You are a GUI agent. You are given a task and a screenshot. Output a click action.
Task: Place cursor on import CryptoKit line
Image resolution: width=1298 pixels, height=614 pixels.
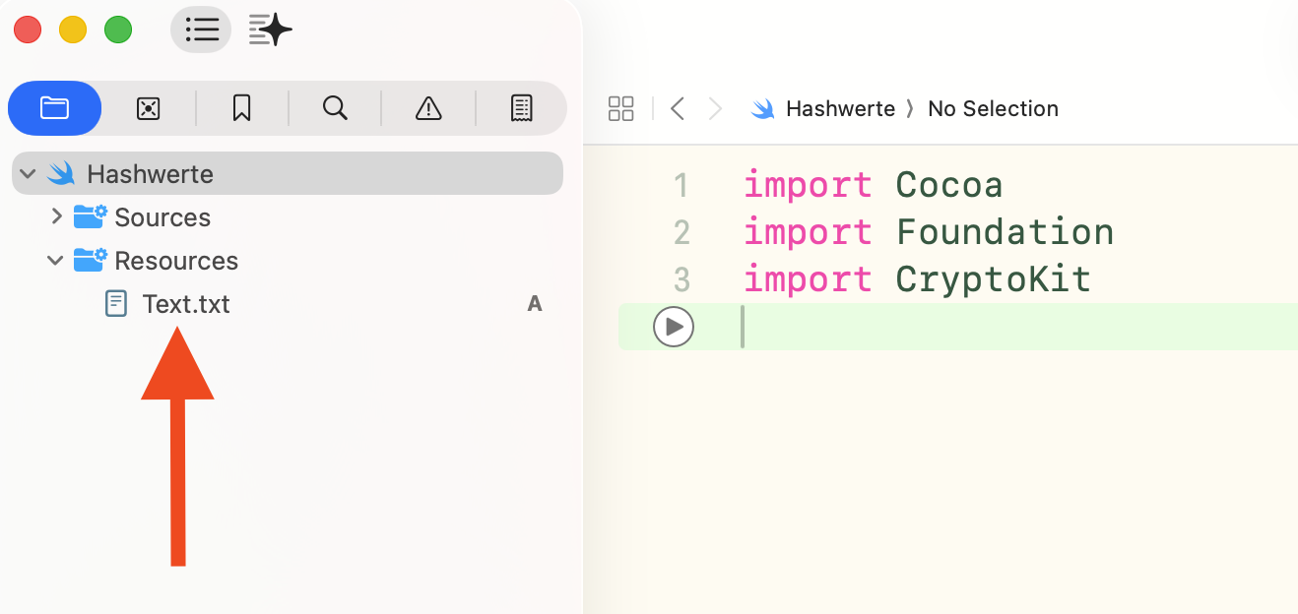[993, 279]
